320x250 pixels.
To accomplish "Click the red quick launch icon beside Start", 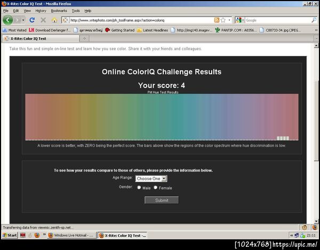I will point(22,235).
